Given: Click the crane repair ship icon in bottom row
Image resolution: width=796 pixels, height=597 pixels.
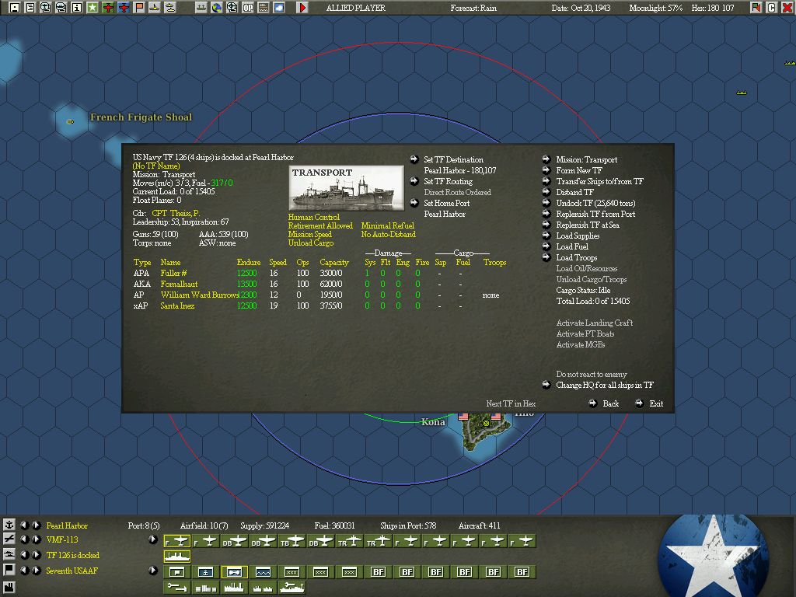Looking at the screenshot, I should click(292, 588).
